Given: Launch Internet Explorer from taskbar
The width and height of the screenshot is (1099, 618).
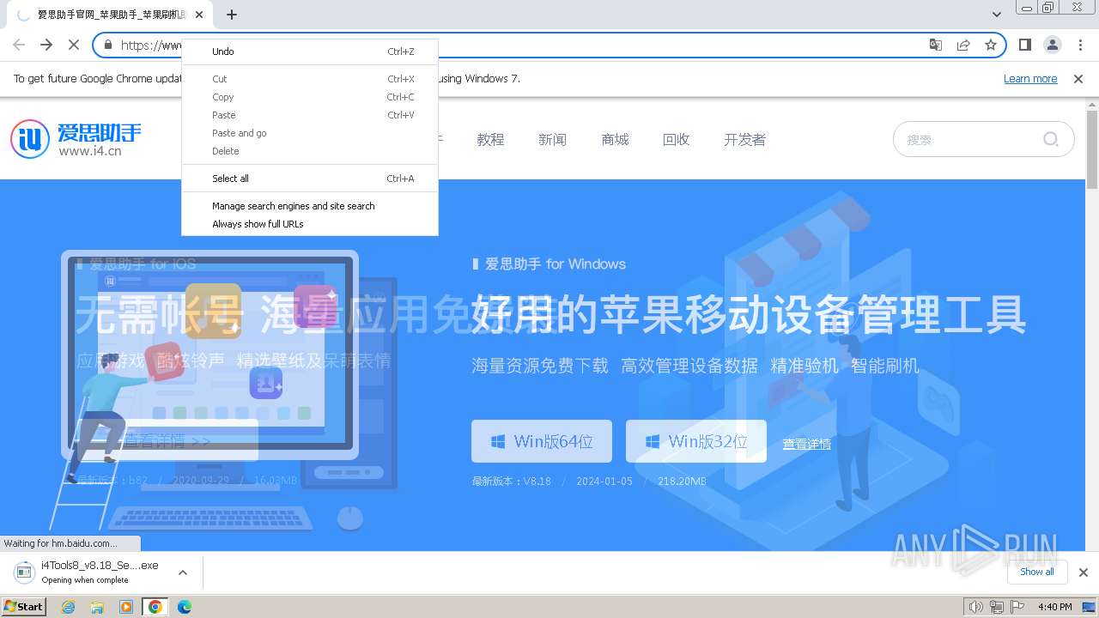Looking at the screenshot, I should click(x=69, y=607).
